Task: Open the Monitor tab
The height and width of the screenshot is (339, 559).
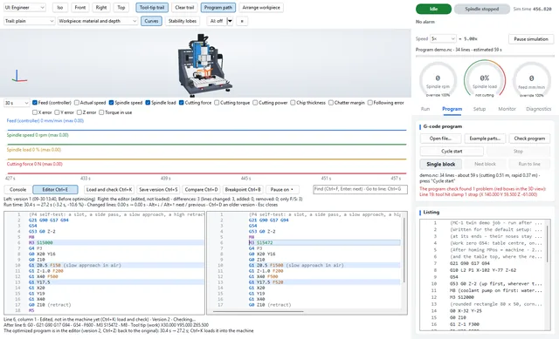Action: (x=507, y=109)
